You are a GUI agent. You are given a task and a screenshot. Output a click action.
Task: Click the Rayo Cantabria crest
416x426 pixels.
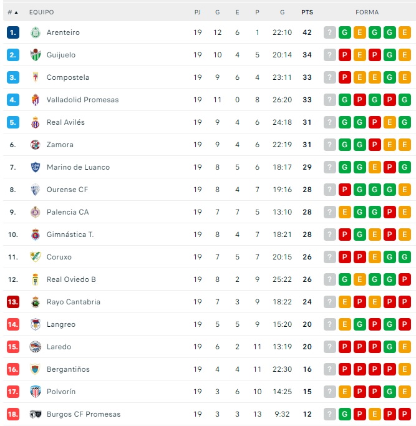click(35, 302)
